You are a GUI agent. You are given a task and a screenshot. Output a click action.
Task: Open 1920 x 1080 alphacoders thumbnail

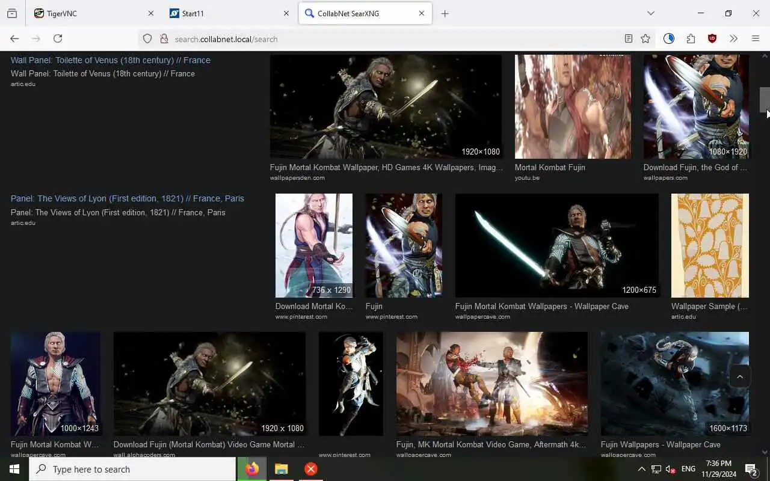(209, 384)
